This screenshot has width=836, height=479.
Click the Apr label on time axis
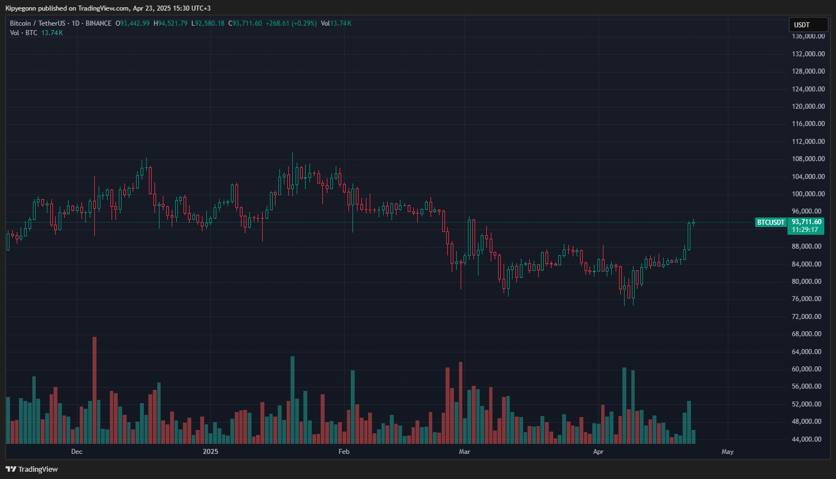(598, 452)
